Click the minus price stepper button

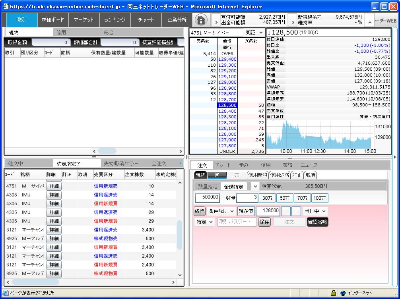286,211
